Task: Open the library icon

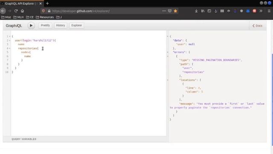Action: point(203,11)
